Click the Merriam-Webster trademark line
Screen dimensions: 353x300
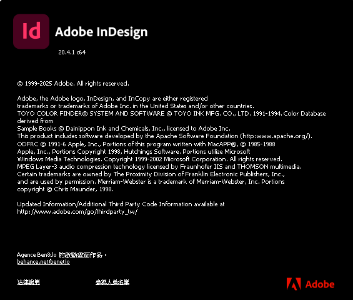click(x=151, y=182)
